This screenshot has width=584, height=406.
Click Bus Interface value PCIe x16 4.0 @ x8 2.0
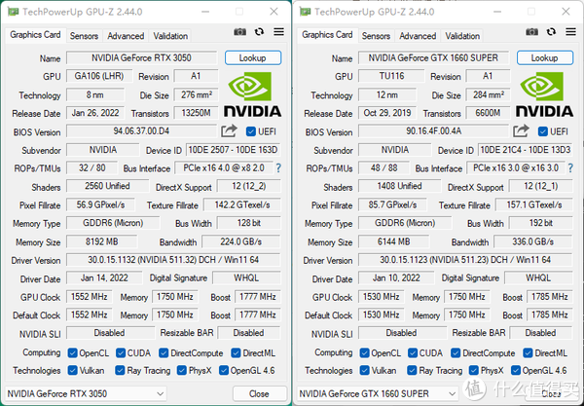click(224, 168)
